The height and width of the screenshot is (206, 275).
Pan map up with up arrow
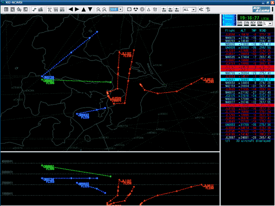click(84, 9)
